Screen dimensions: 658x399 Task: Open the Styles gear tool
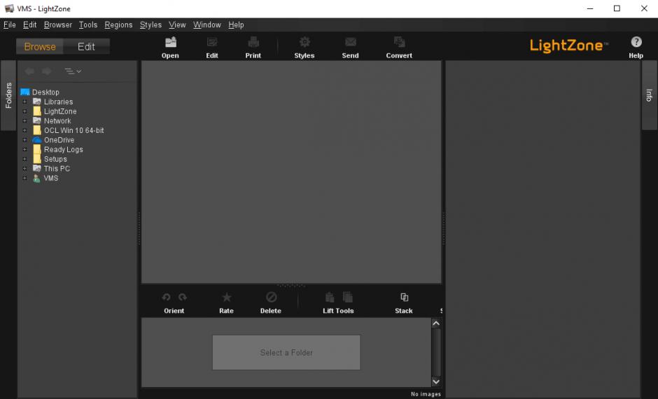(304, 42)
